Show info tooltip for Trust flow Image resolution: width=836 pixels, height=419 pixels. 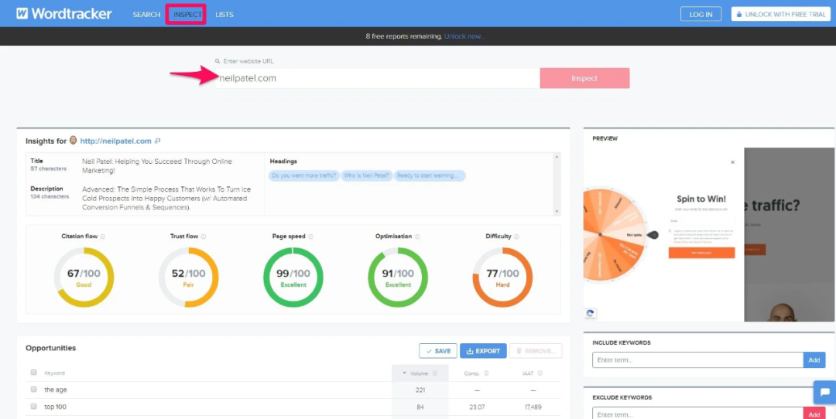point(204,237)
